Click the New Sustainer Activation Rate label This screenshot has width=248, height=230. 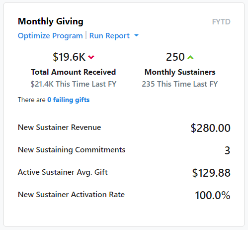[71, 195]
